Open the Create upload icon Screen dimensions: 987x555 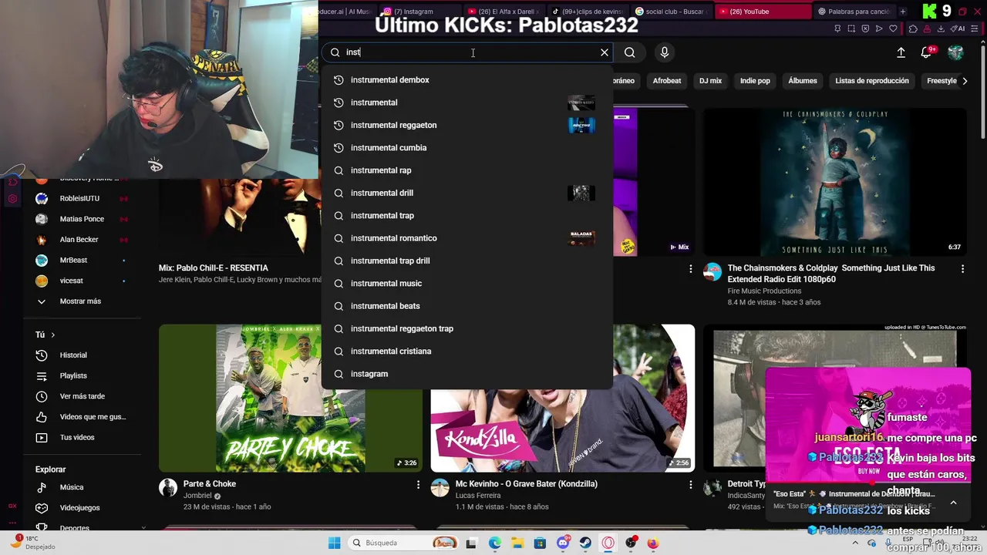point(901,52)
